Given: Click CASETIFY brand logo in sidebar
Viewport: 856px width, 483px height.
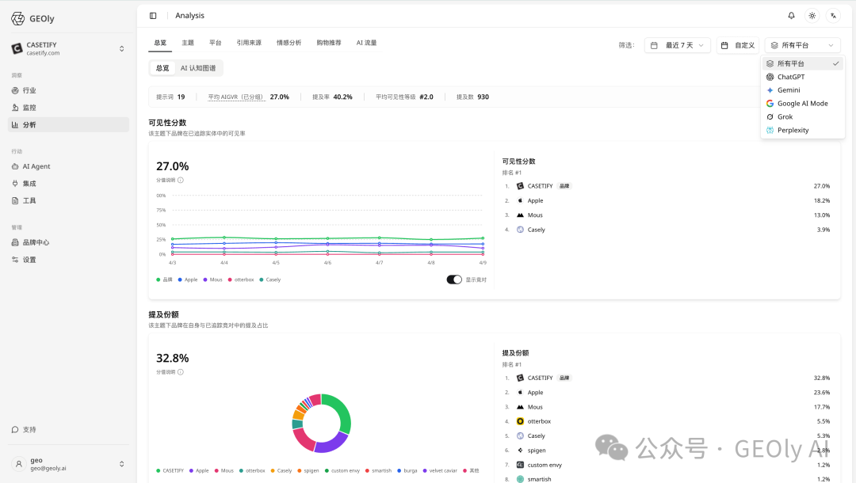Looking at the screenshot, I should click(17, 49).
